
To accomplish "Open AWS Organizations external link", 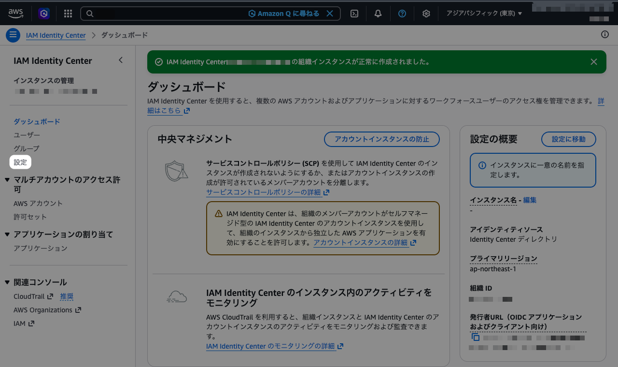I will click(47, 310).
